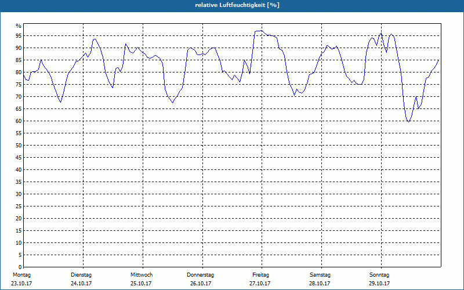Screen dimensions: 464x290
Task: Click the '10' y-axis value
Action: point(19,243)
